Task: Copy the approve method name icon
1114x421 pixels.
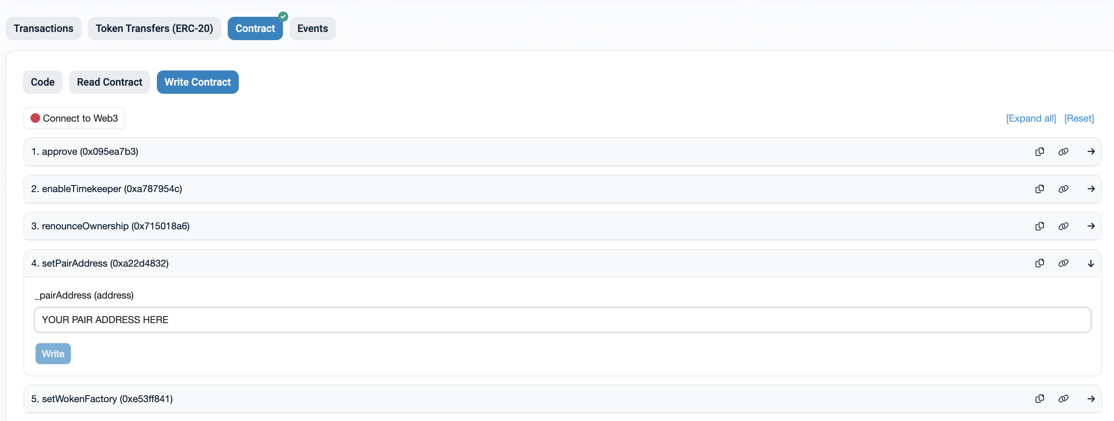Action: 1039,152
